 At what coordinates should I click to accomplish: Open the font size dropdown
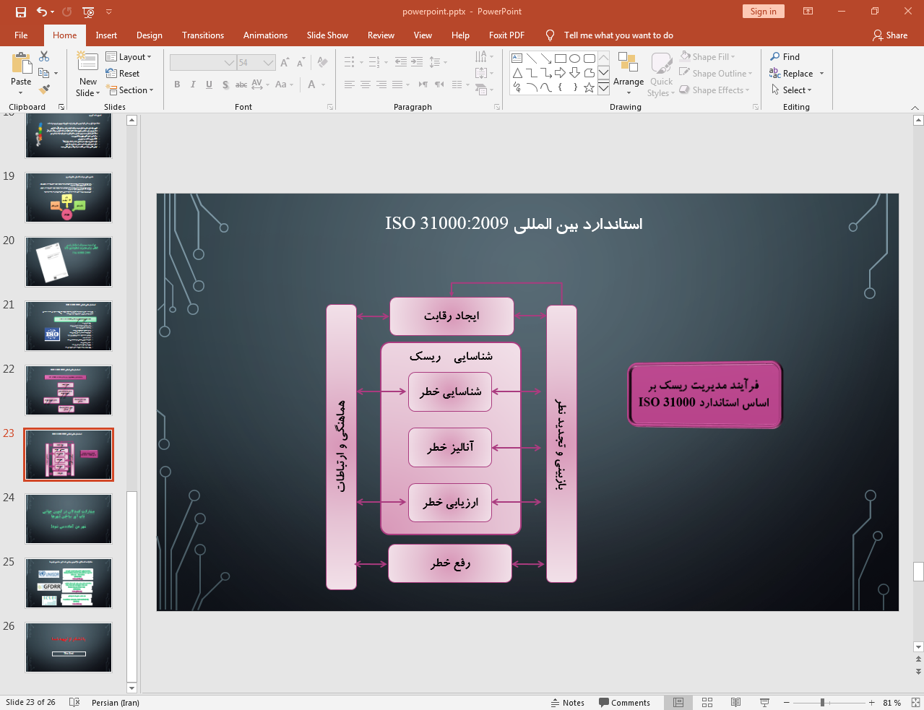pos(269,63)
